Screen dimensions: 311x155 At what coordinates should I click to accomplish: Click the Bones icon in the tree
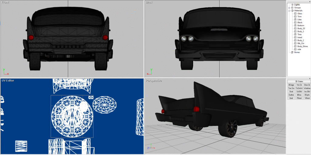coord(292,52)
